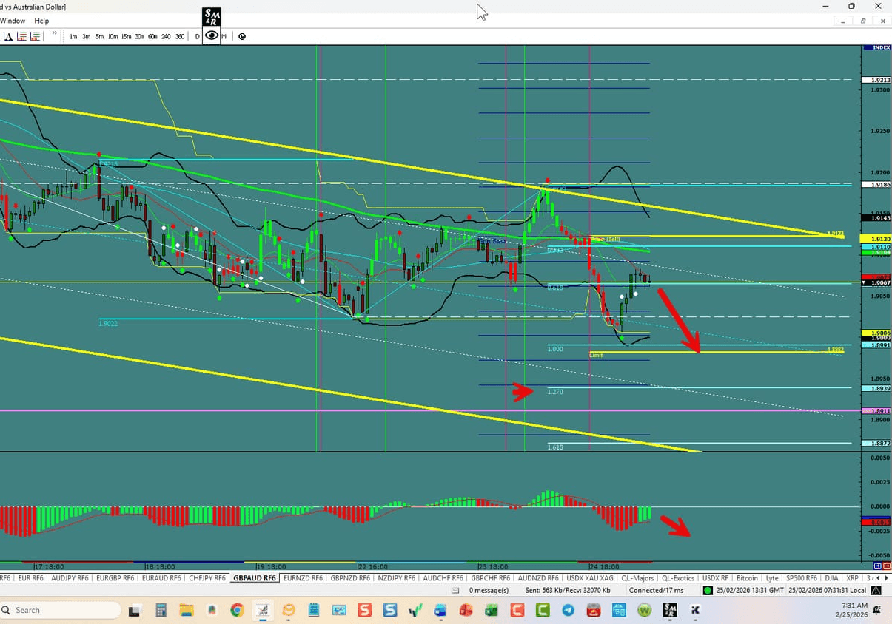Image resolution: width=892 pixels, height=624 pixels.
Task: Click the green connection status indicator
Action: pyautogui.click(x=707, y=590)
